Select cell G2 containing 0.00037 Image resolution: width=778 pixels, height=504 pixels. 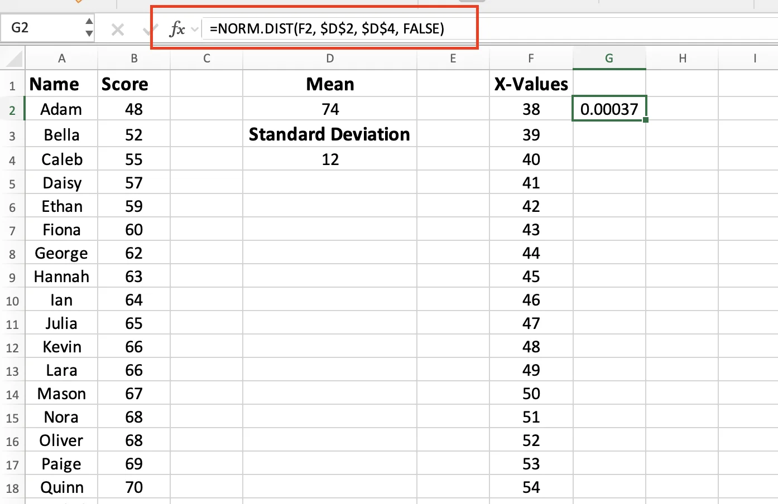[609, 109]
